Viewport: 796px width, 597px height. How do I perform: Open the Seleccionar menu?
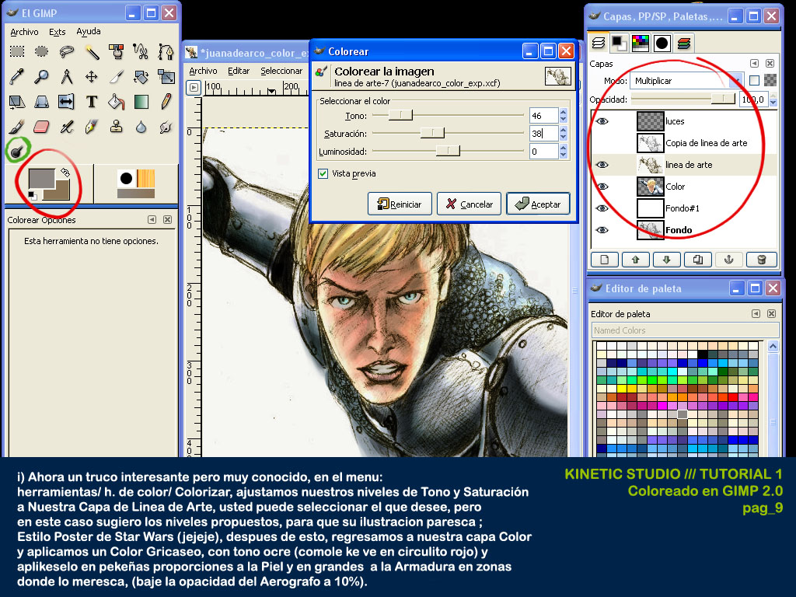[x=281, y=71]
